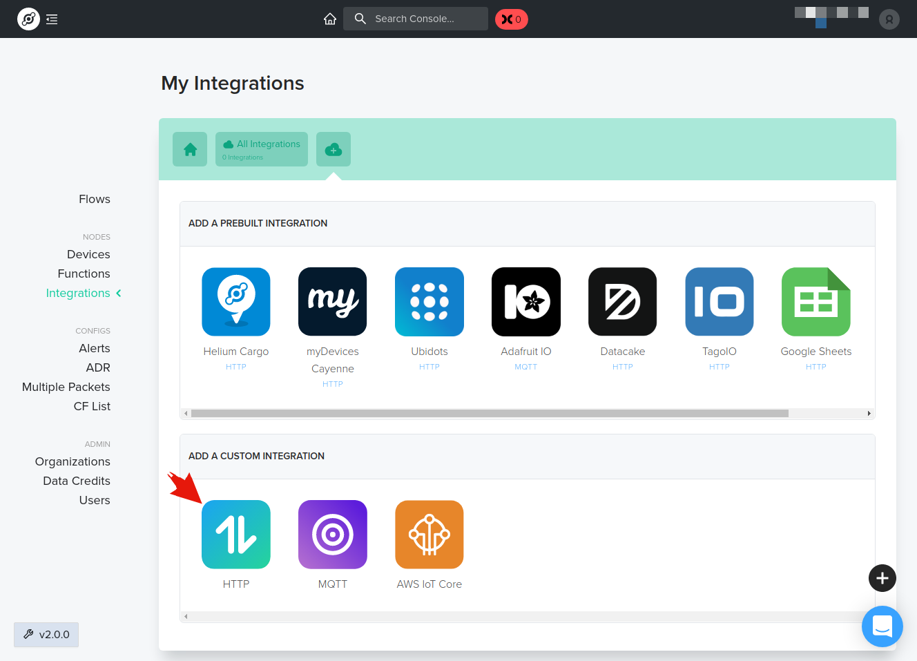Viewport: 917px width, 661px height.
Task: Open the Datacake integration
Action: pos(623,302)
